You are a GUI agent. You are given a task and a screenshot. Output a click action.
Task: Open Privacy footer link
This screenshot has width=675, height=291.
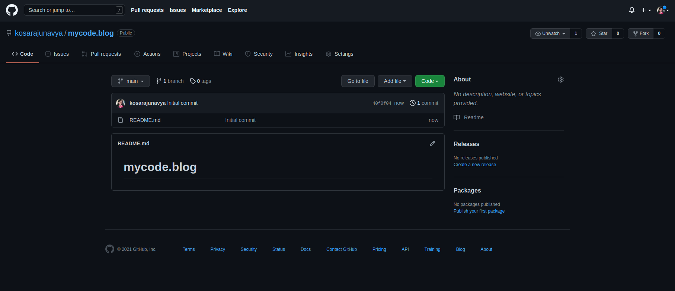(x=218, y=249)
